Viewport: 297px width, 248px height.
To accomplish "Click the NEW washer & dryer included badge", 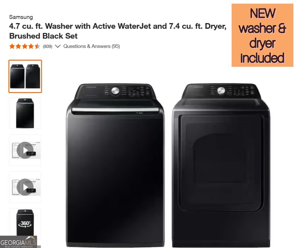I will click(x=262, y=35).
